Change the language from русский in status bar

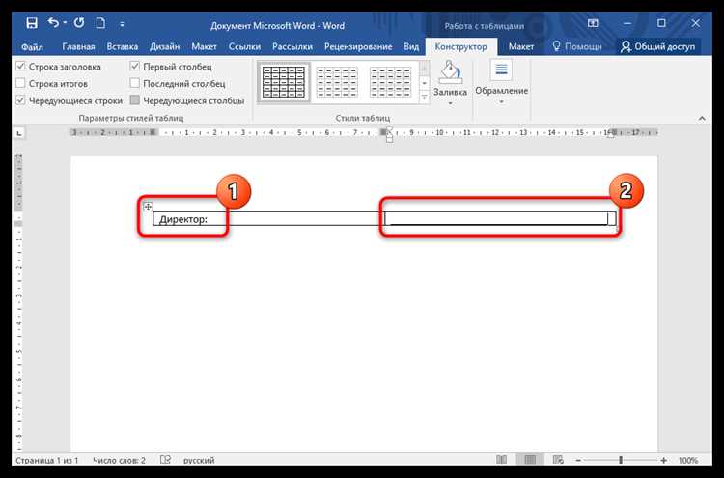point(199,460)
